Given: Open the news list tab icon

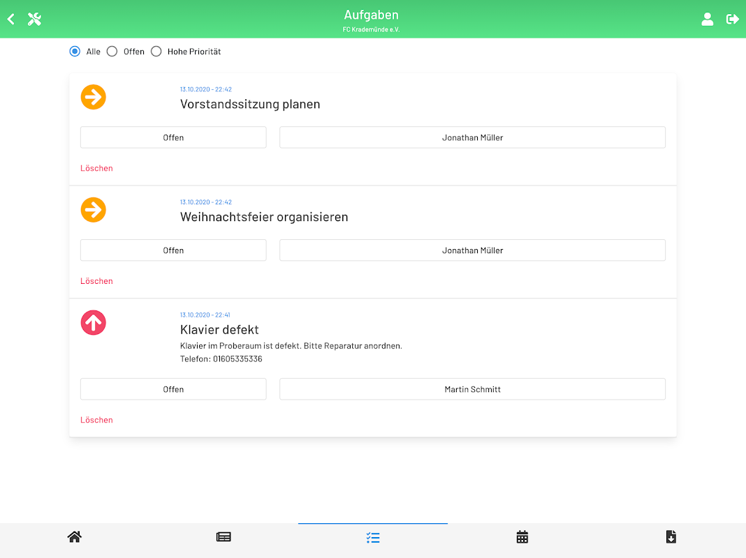Looking at the screenshot, I should [224, 537].
